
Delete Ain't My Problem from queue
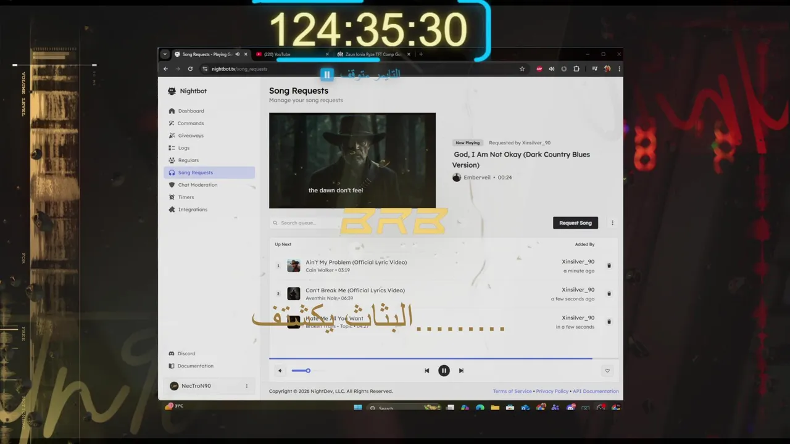(x=609, y=266)
